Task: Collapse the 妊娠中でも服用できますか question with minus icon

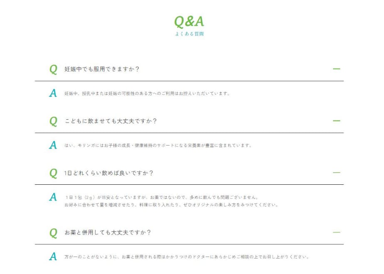Action: click(x=337, y=69)
